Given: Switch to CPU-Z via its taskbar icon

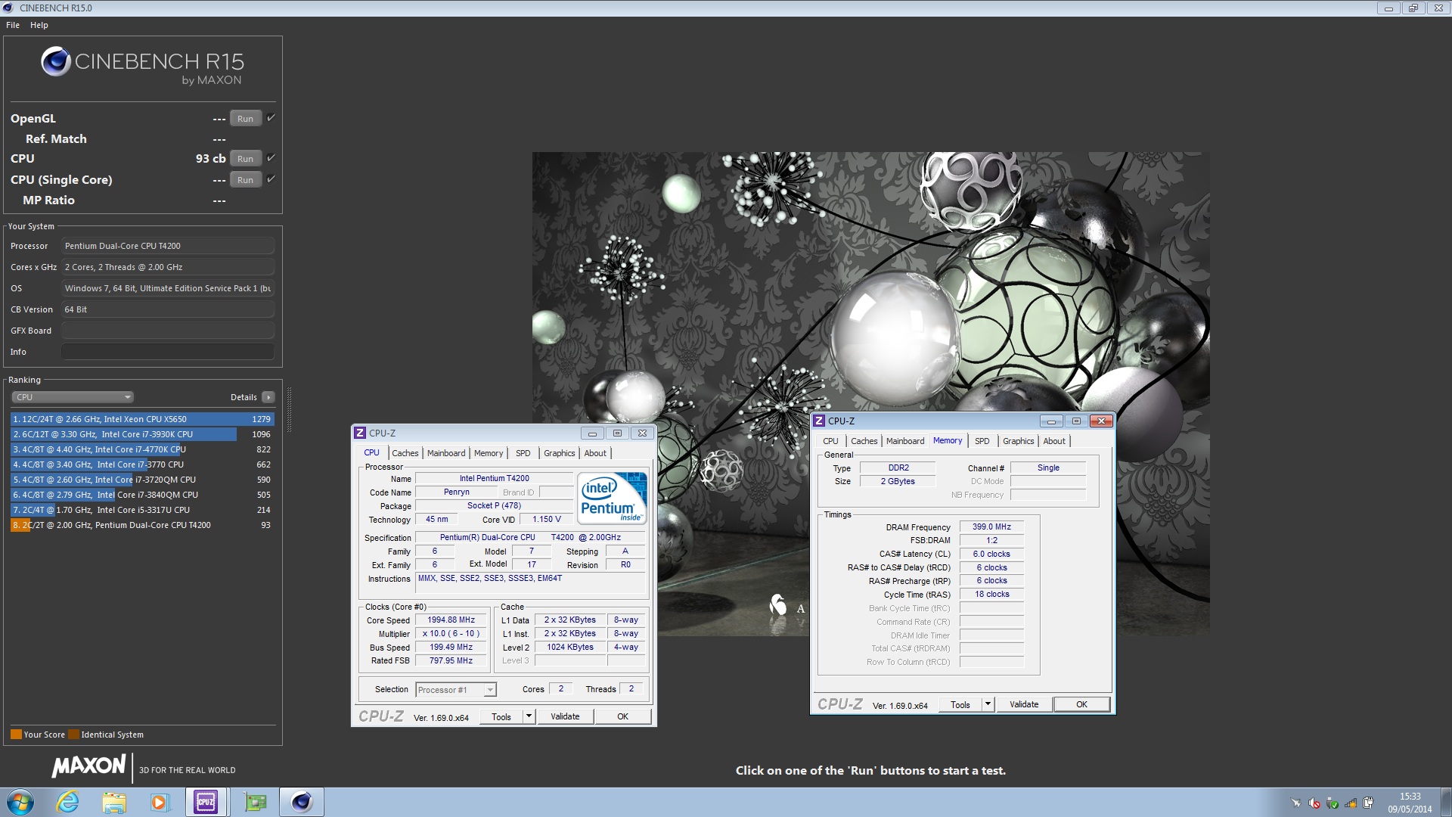Looking at the screenshot, I should point(206,802).
